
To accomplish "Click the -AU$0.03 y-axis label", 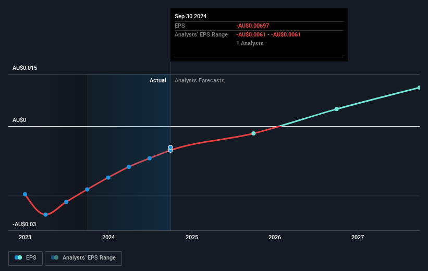I will click(25, 224).
